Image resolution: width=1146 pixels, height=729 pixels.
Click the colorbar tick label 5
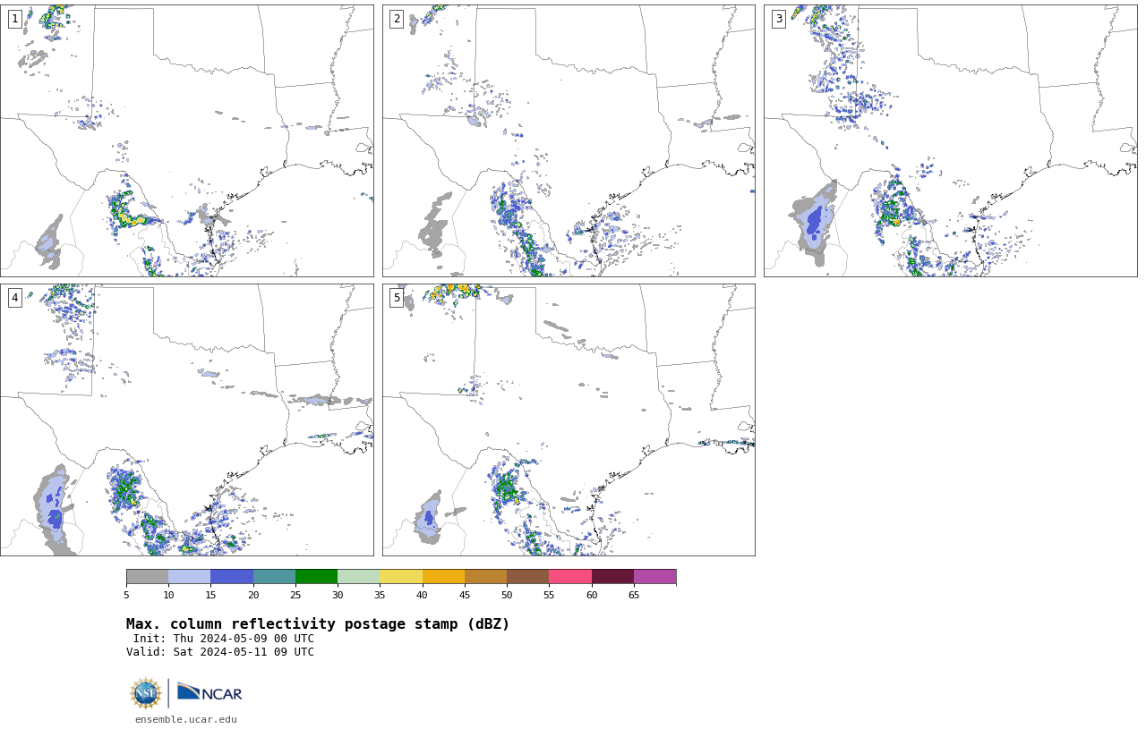(126, 596)
